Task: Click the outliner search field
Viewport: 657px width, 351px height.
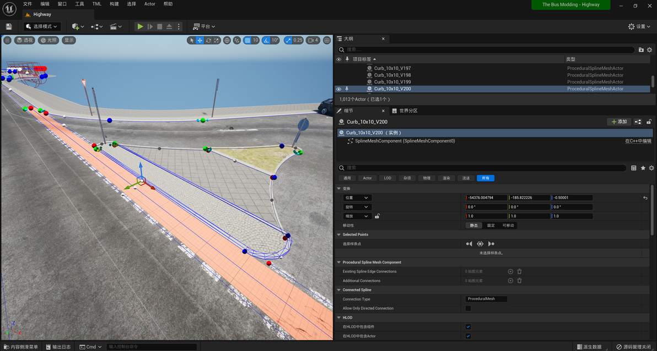Action: [x=486, y=50]
